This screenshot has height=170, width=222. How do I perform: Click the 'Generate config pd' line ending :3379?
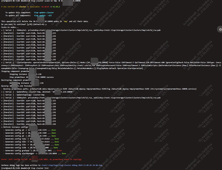(30, 130)
